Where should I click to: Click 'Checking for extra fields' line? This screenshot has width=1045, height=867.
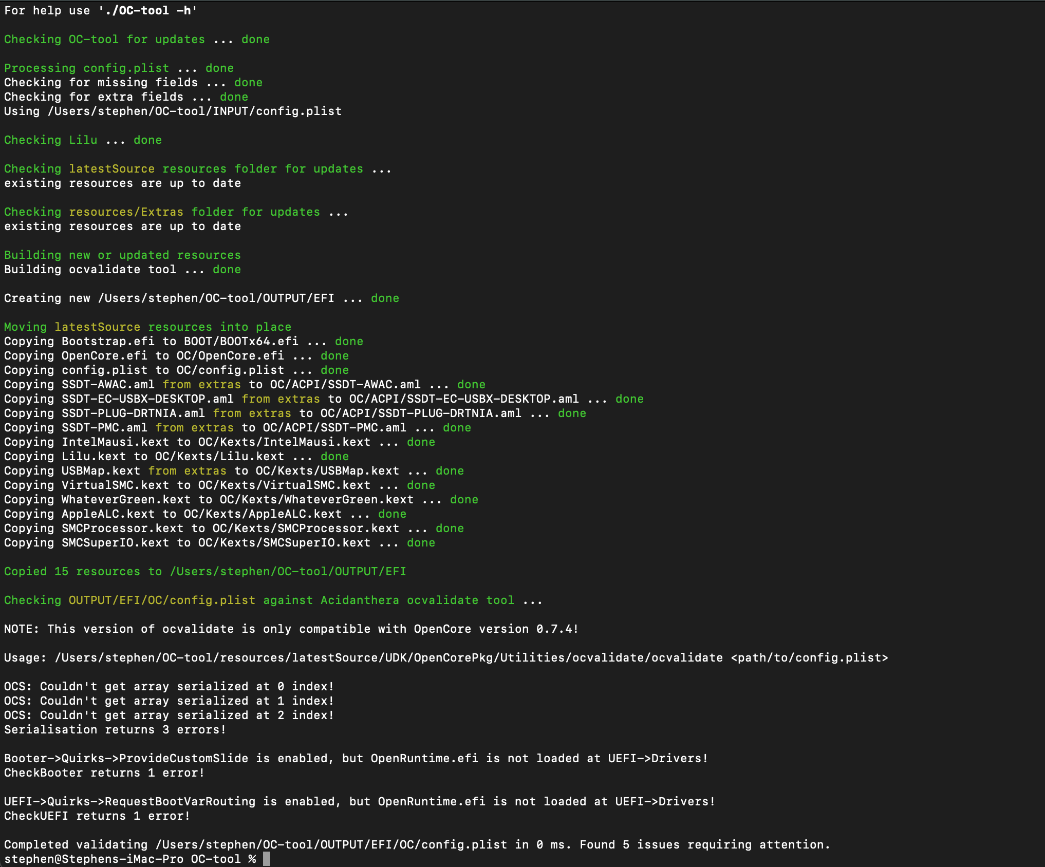click(126, 97)
